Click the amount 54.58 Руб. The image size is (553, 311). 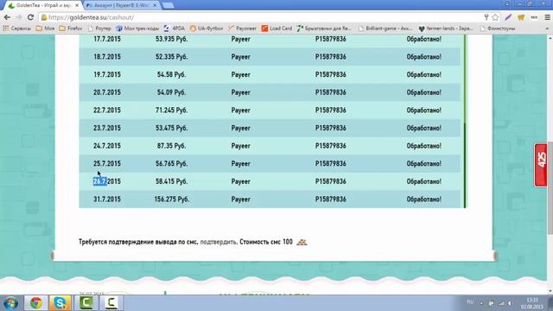[171, 74]
